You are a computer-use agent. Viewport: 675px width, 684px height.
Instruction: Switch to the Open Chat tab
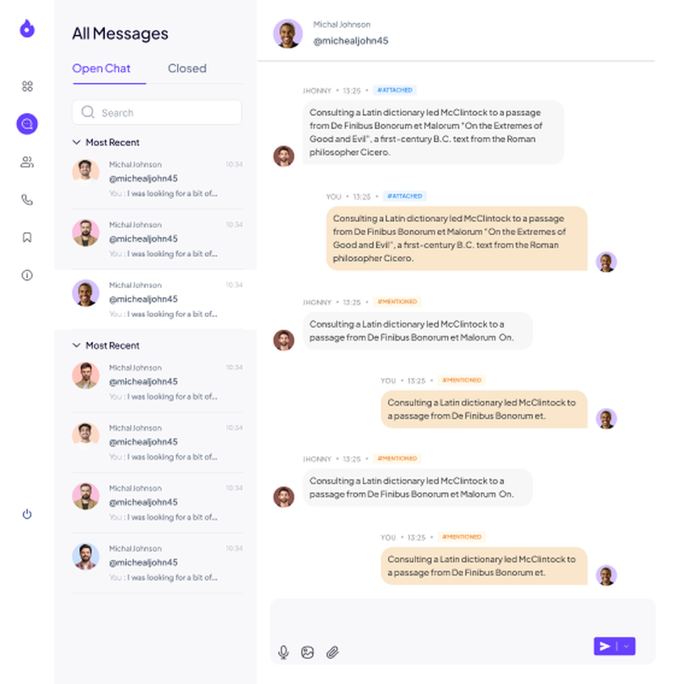point(102,69)
